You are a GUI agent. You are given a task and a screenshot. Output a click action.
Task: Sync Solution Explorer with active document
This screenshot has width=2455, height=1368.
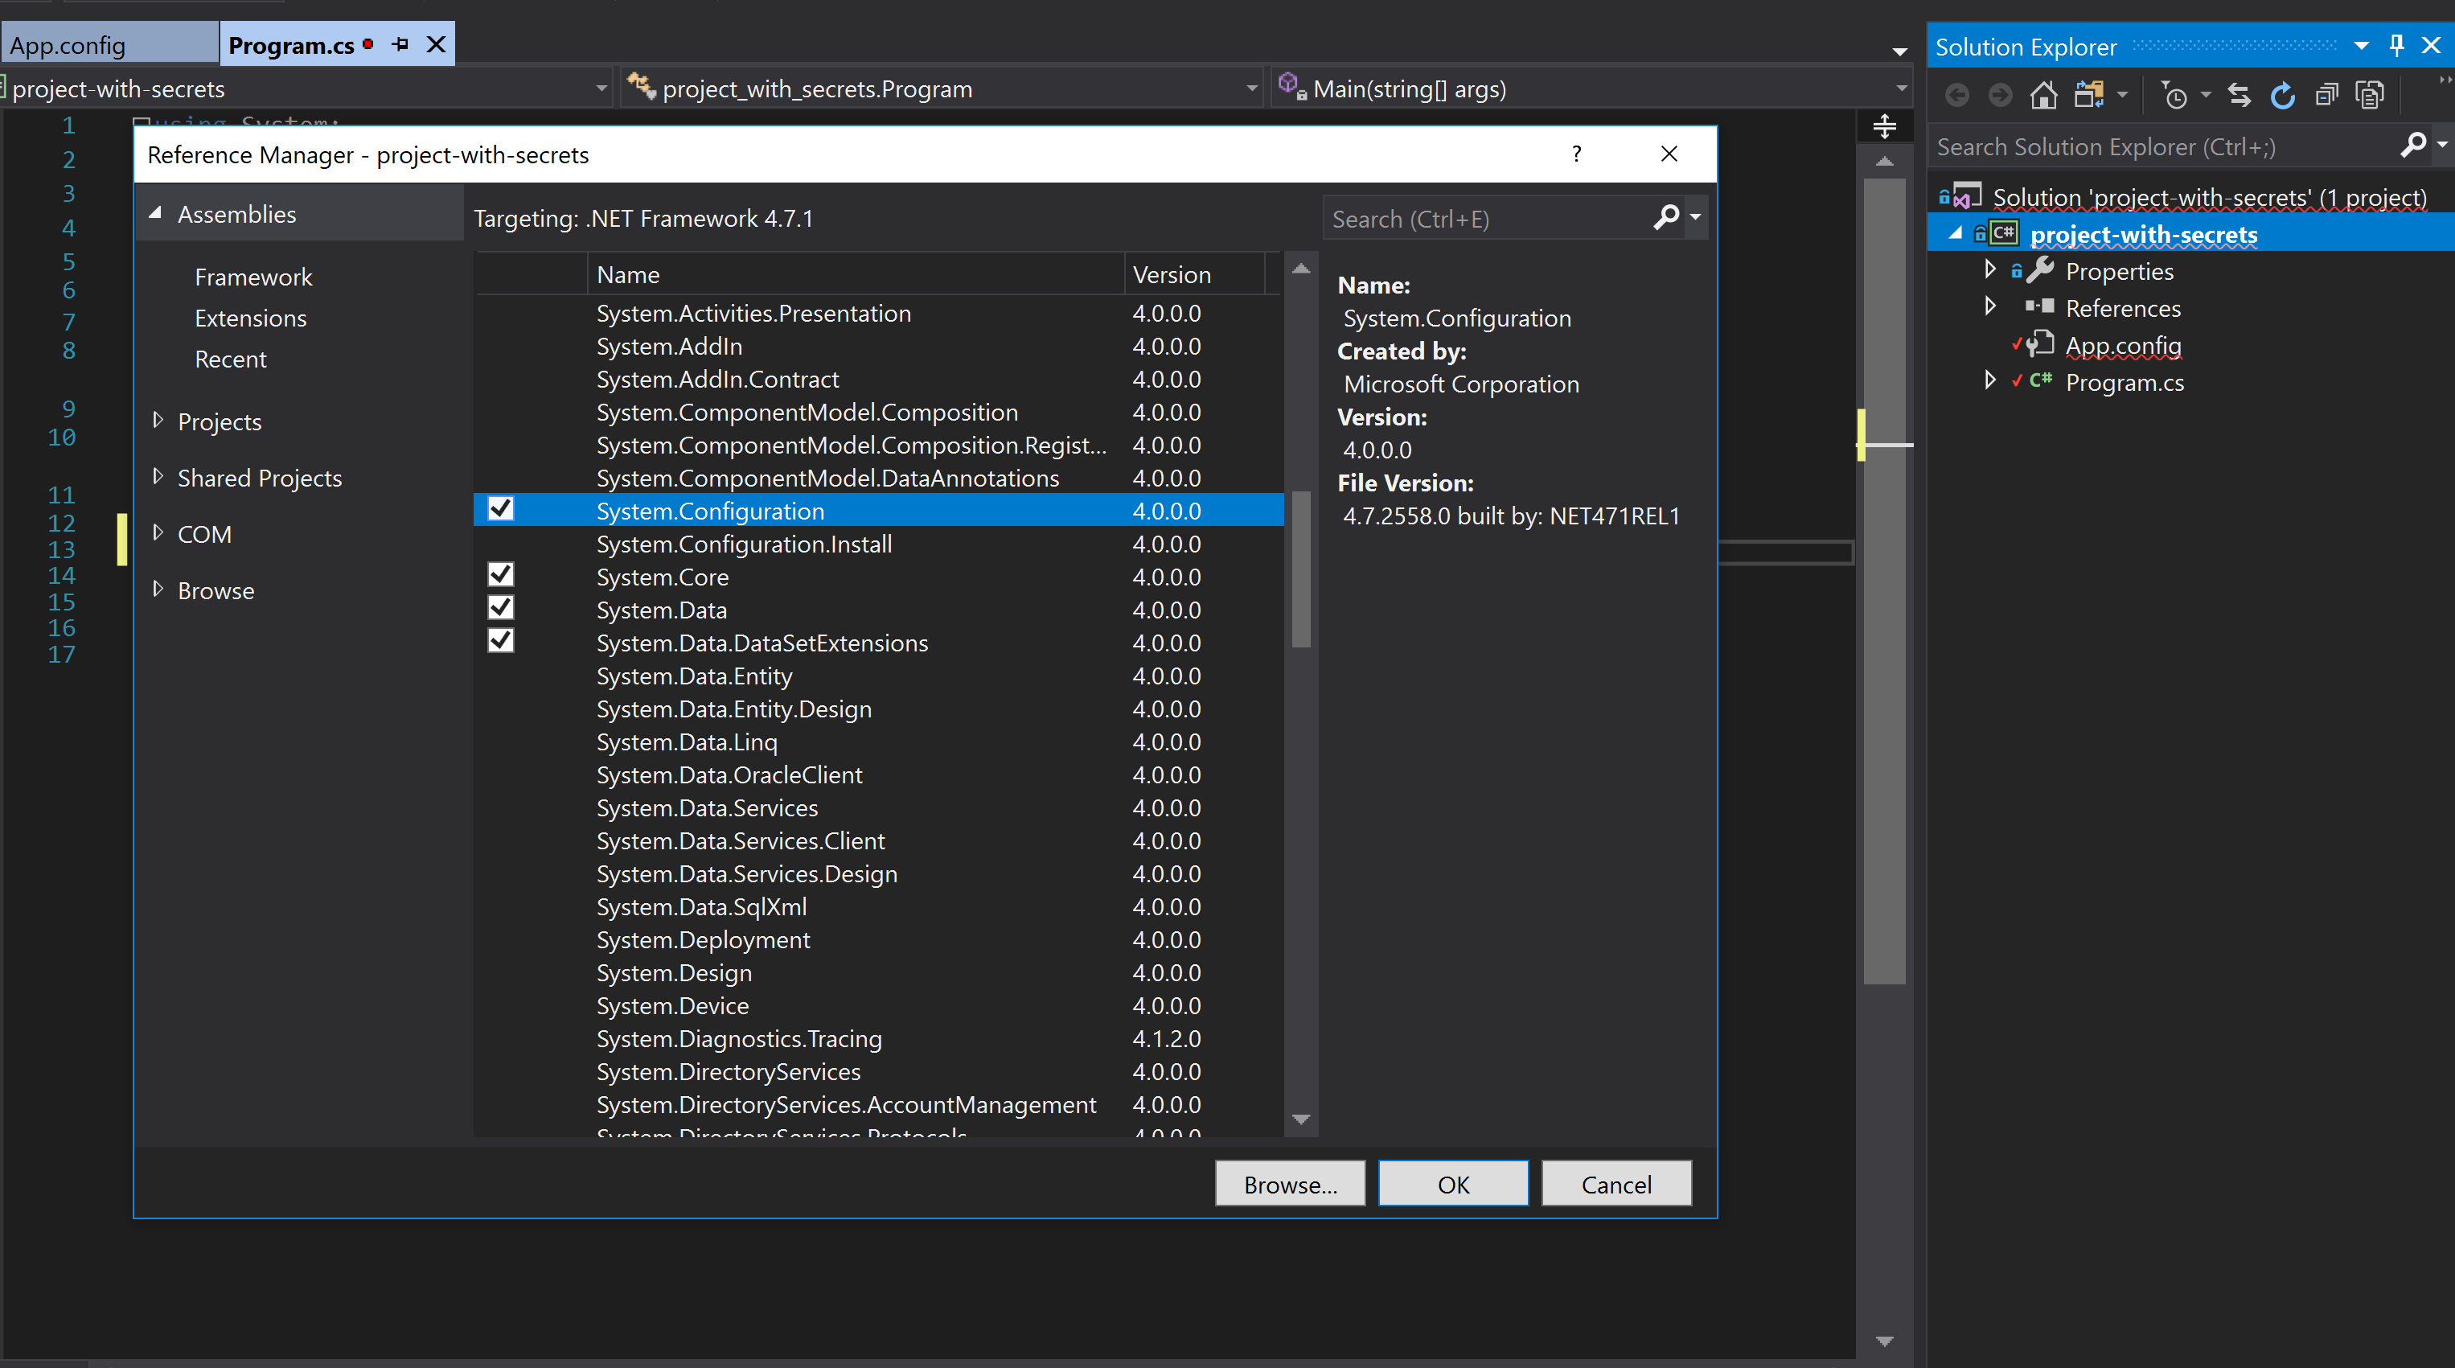[2239, 94]
